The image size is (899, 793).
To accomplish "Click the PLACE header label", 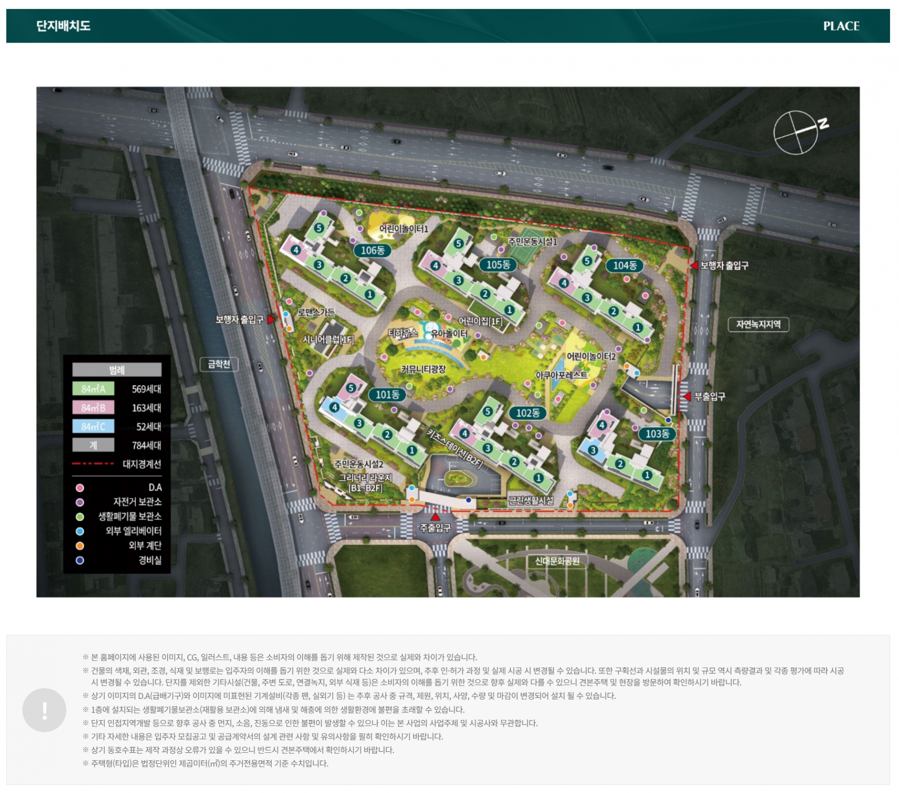I will pos(841,26).
